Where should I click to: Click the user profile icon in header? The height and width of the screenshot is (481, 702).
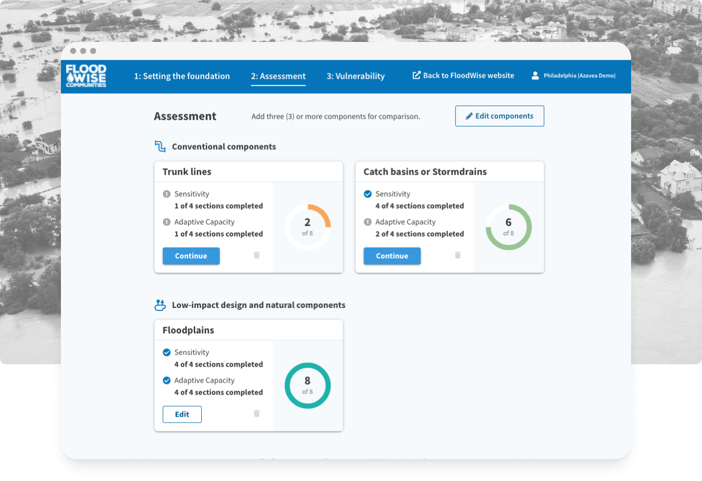click(x=535, y=75)
